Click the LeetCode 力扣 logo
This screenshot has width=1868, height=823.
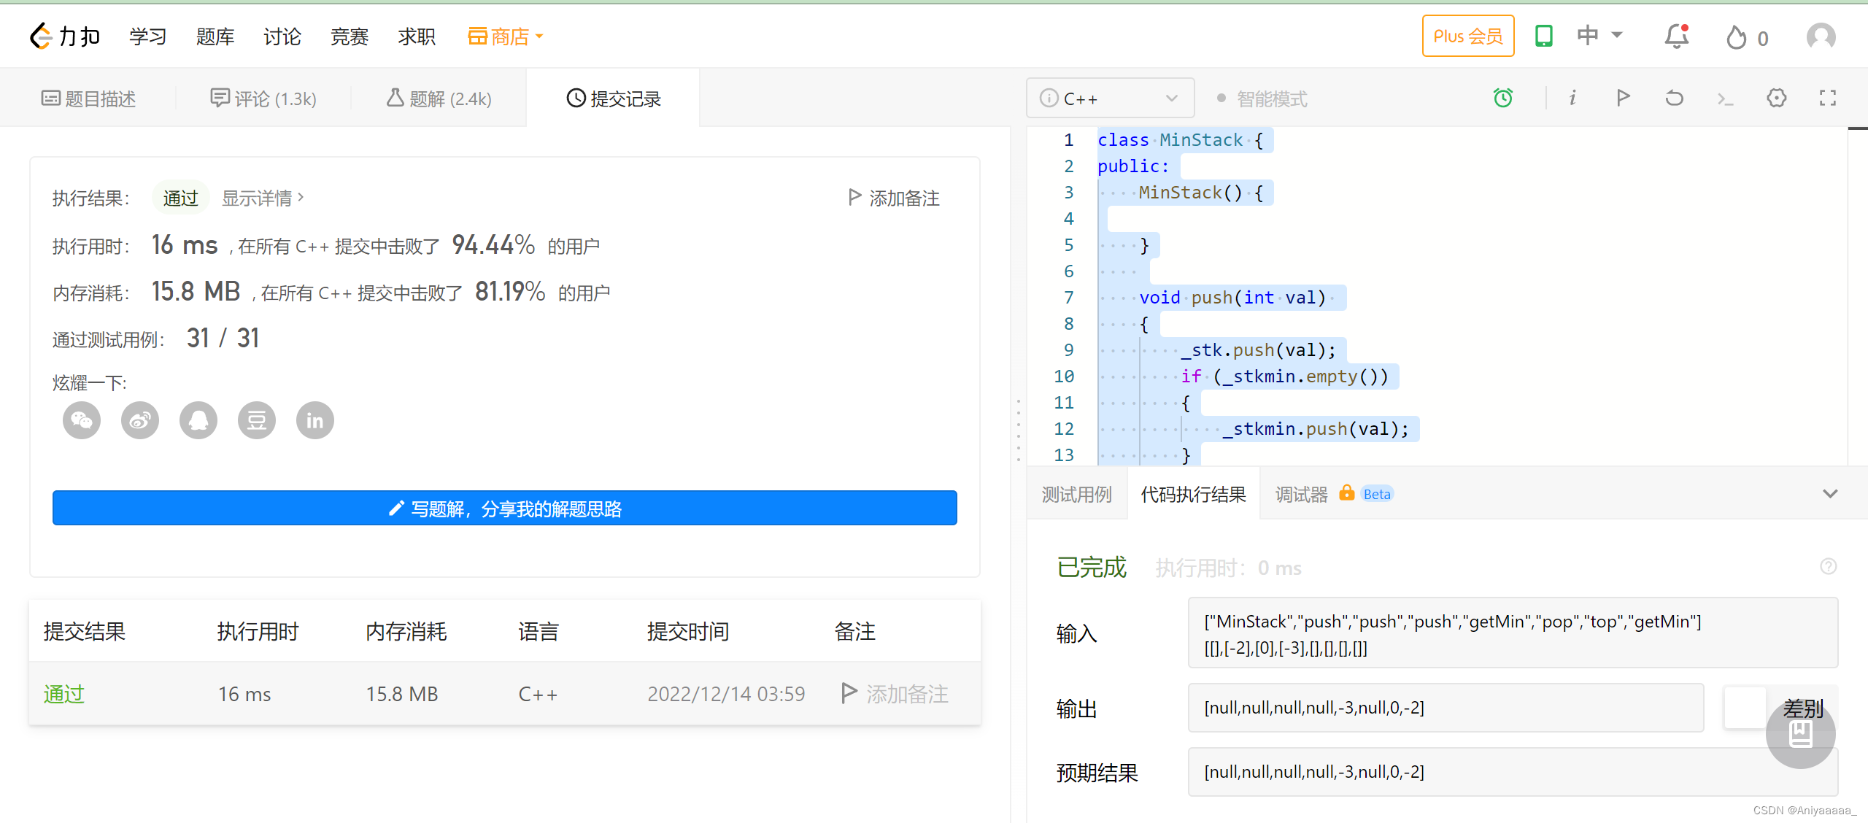(x=64, y=36)
